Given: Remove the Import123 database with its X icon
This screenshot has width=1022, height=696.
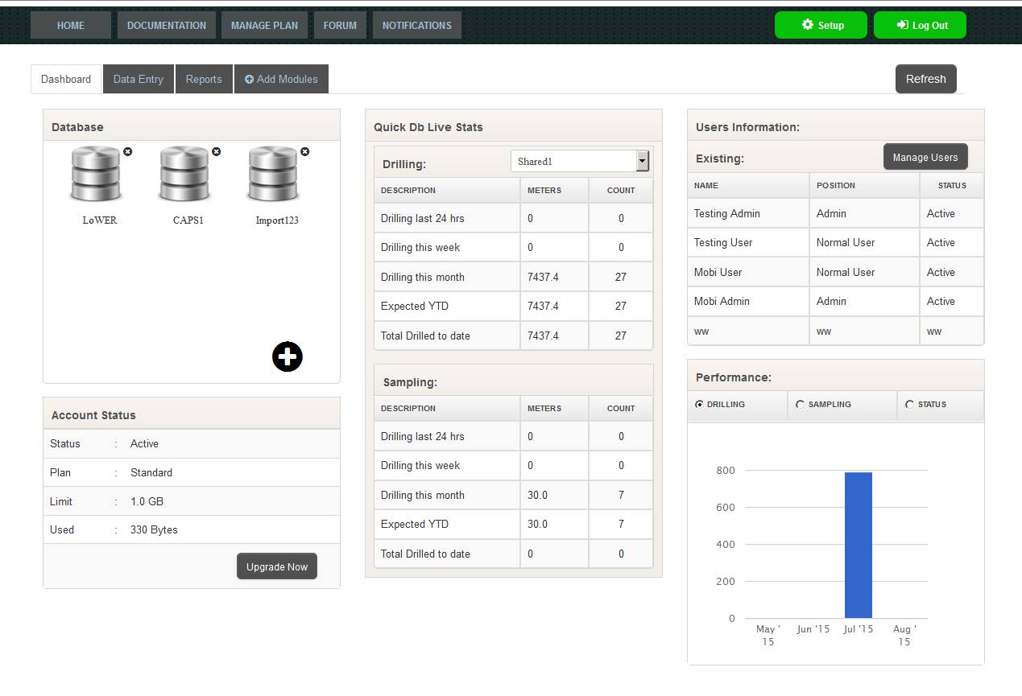Looking at the screenshot, I should 304,151.
